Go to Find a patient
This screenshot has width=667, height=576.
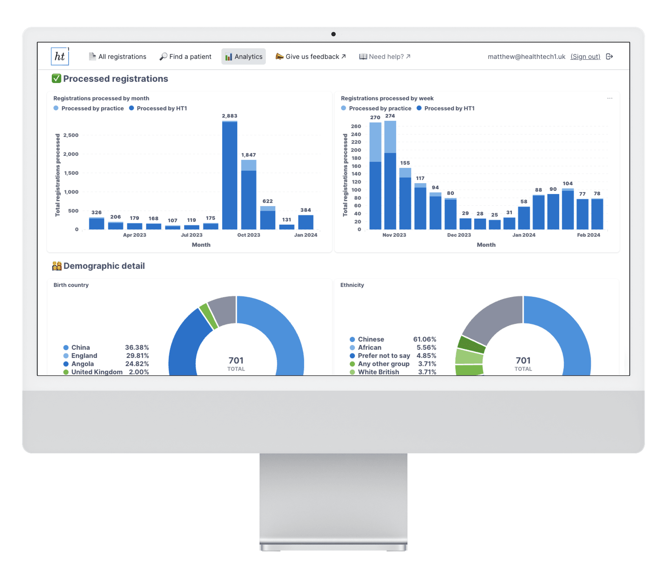[x=185, y=57]
